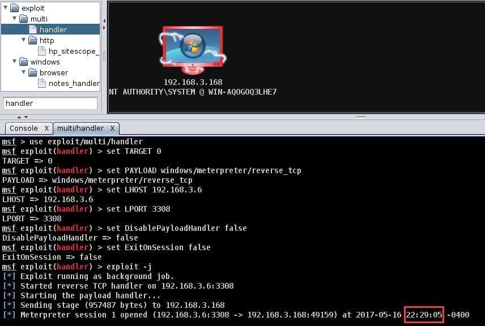Screen dimensions: 485x326
Task: Switch to the multi/handler tab
Action: click(x=80, y=128)
